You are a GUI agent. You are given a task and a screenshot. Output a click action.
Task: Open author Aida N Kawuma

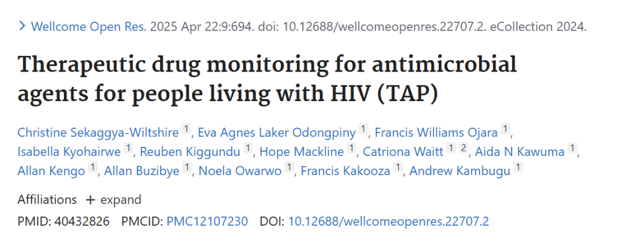[520, 152]
